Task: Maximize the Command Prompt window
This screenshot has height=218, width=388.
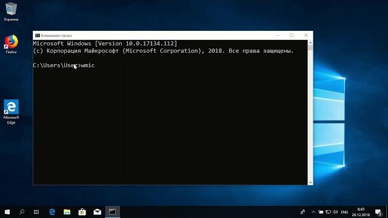Action: coord(292,35)
